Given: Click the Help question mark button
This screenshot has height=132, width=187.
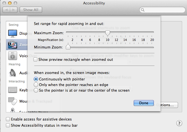Looking at the screenshot, I should pyautogui.click(x=179, y=123).
